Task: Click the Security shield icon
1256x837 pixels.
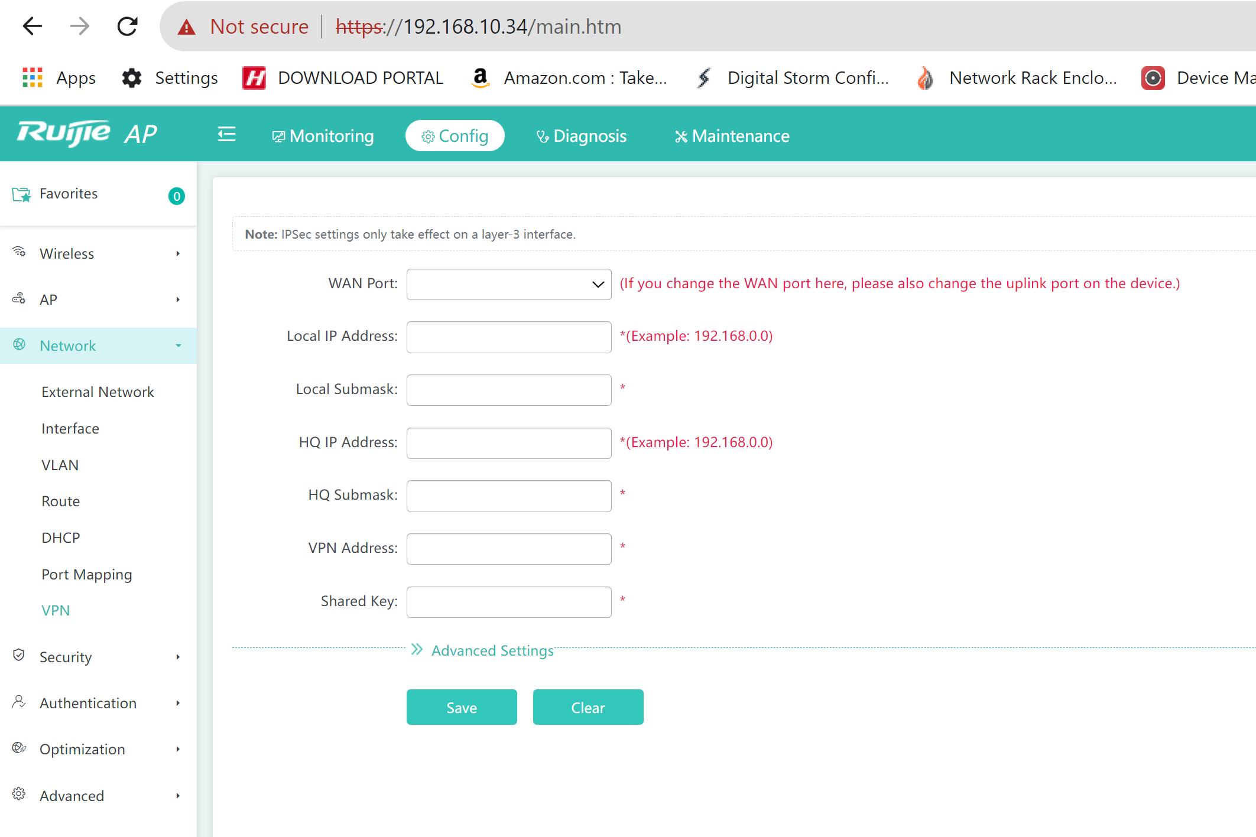Action: coord(19,655)
